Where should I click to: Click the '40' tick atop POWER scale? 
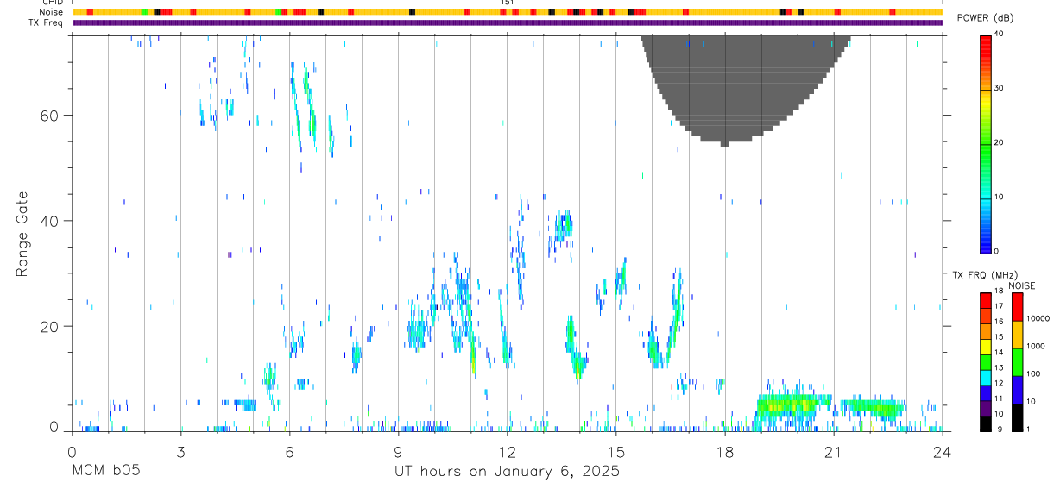[999, 34]
